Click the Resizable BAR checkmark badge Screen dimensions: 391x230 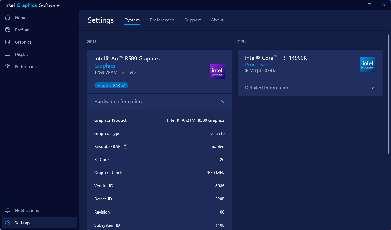(x=111, y=86)
